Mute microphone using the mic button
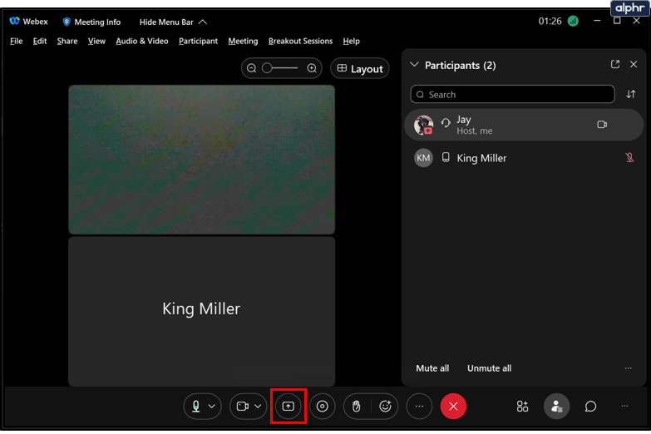 (196, 406)
